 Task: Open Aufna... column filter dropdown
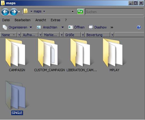(40, 35)
